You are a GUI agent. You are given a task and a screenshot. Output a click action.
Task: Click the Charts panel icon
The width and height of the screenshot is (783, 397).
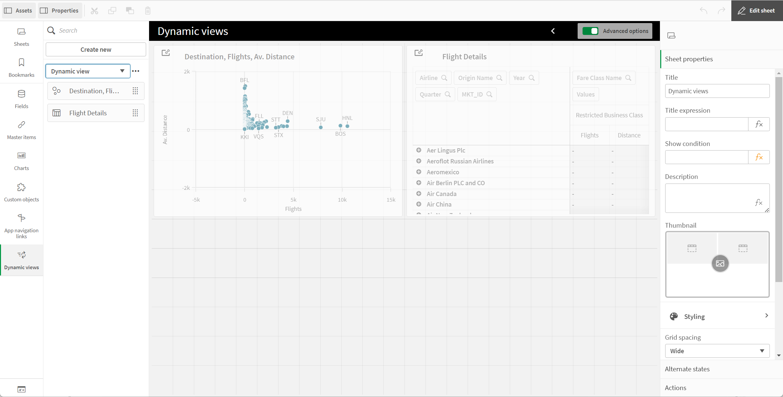[21, 156]
